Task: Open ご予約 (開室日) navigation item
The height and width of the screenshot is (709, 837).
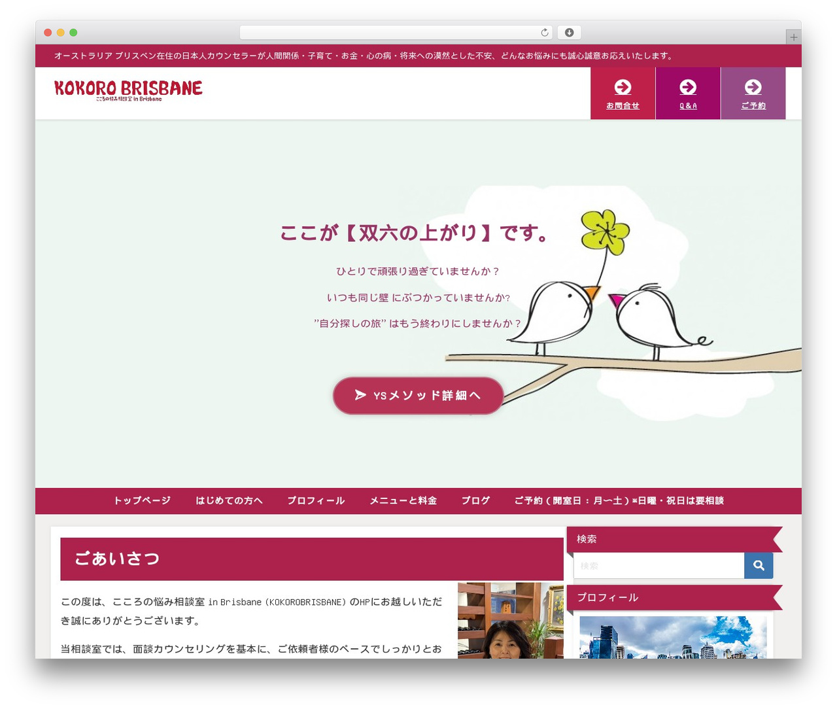Action: [619, 500]
